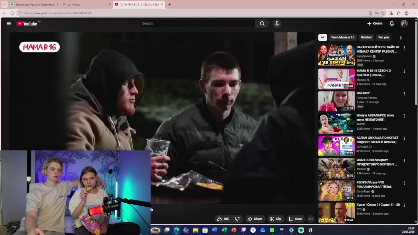Open the МАМА В 16 5 СЕЗОН 3 ВЫПУСК thumbnail

pyautogui.click(x=337, y=79)
